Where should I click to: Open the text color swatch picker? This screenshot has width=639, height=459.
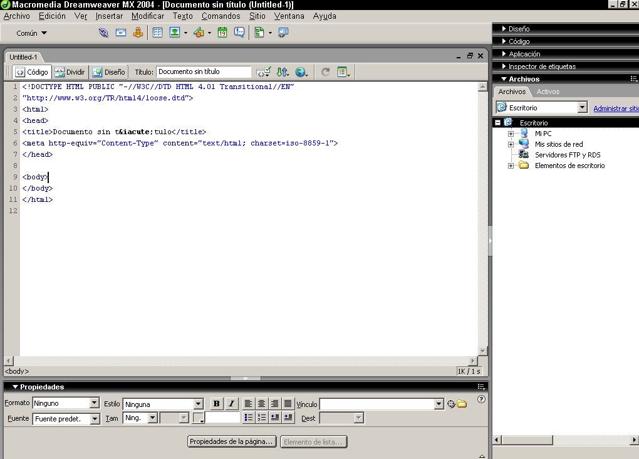[x=198, y=418]
